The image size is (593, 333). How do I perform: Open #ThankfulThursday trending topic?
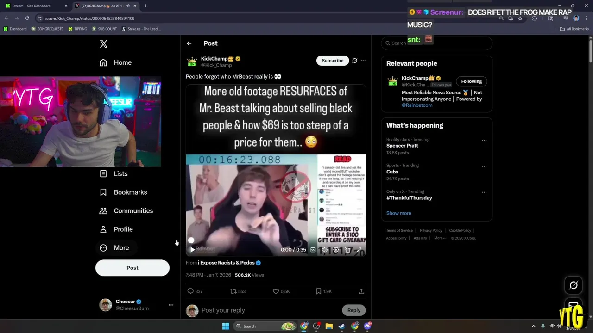point(409,198)
